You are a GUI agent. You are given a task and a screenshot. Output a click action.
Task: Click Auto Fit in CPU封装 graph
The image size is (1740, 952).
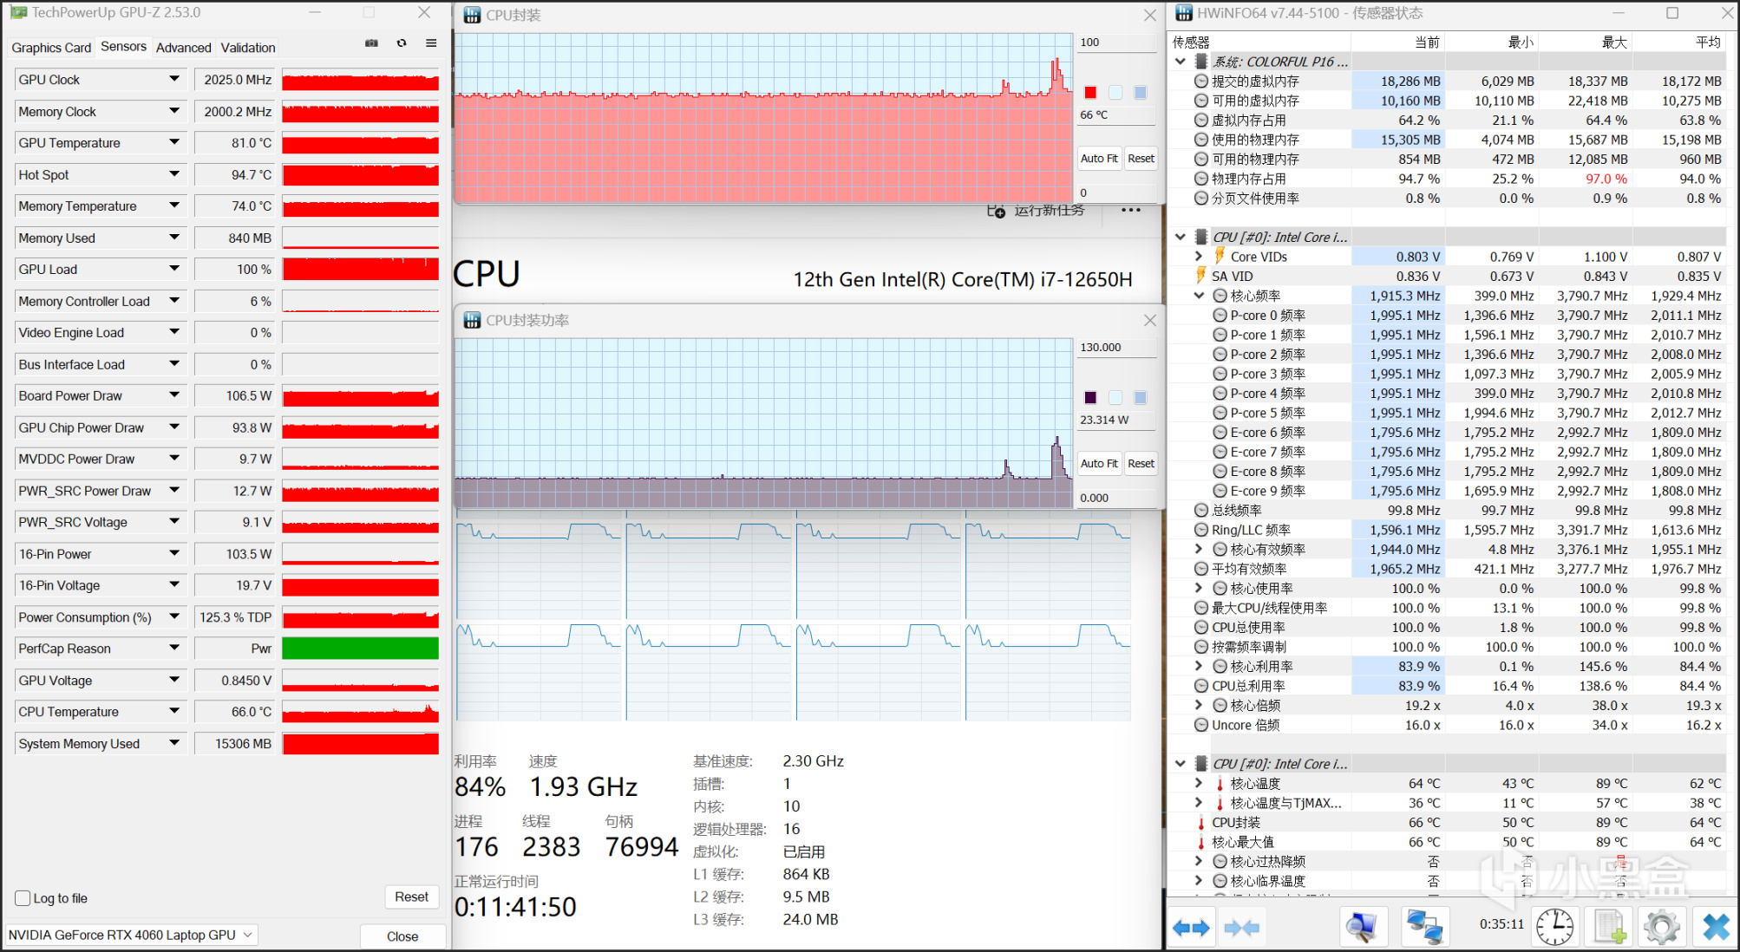click(1099, 159)
